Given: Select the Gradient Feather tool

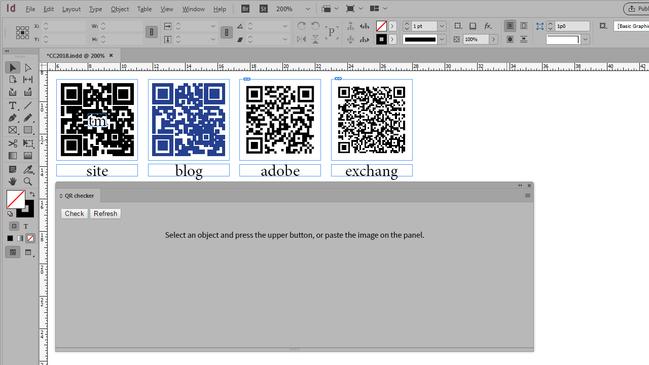Looking at the screenshot, I should [28, 156].
